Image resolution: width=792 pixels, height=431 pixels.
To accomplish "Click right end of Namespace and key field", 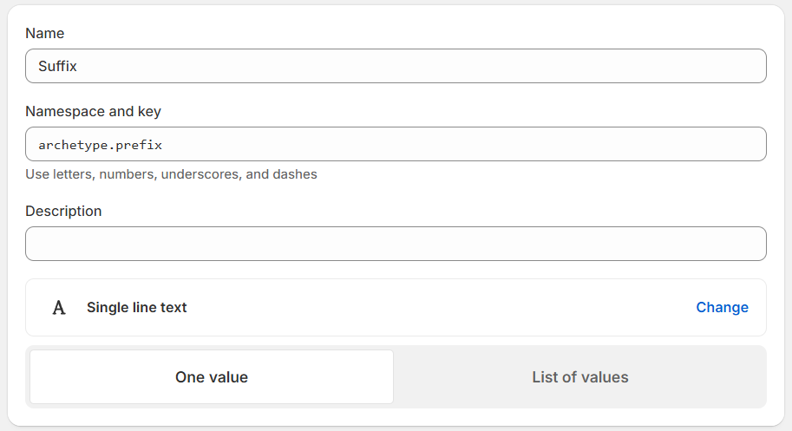I will coord(746,144).
